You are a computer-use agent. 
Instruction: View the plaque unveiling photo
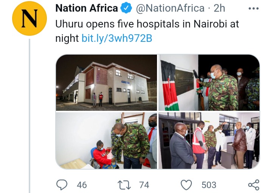[209, 83]
